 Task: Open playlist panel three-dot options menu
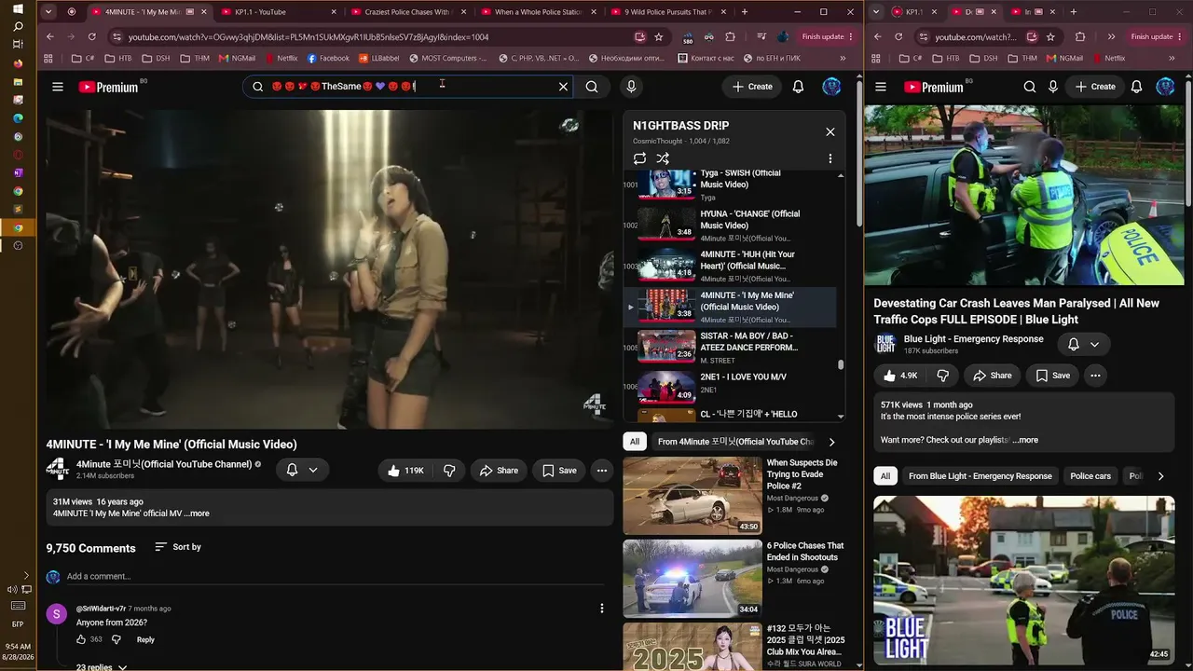tap(830, 158)
